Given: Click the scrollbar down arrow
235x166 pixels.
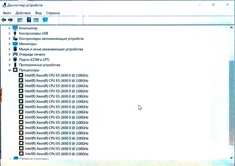Looking at the screenshot, I should click(x=231, y=158).
